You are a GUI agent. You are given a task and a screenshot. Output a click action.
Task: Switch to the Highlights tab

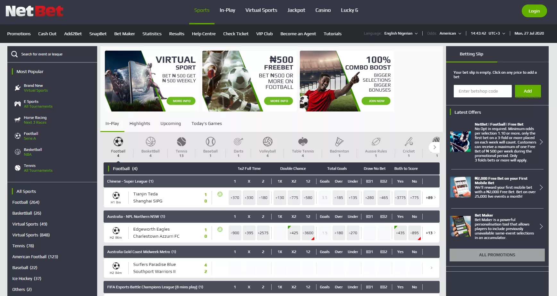click(x=140, y=124)
